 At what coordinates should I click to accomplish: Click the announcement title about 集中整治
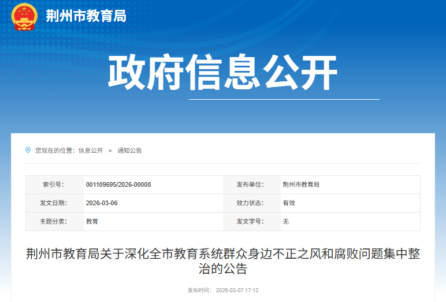coord(223,261)
